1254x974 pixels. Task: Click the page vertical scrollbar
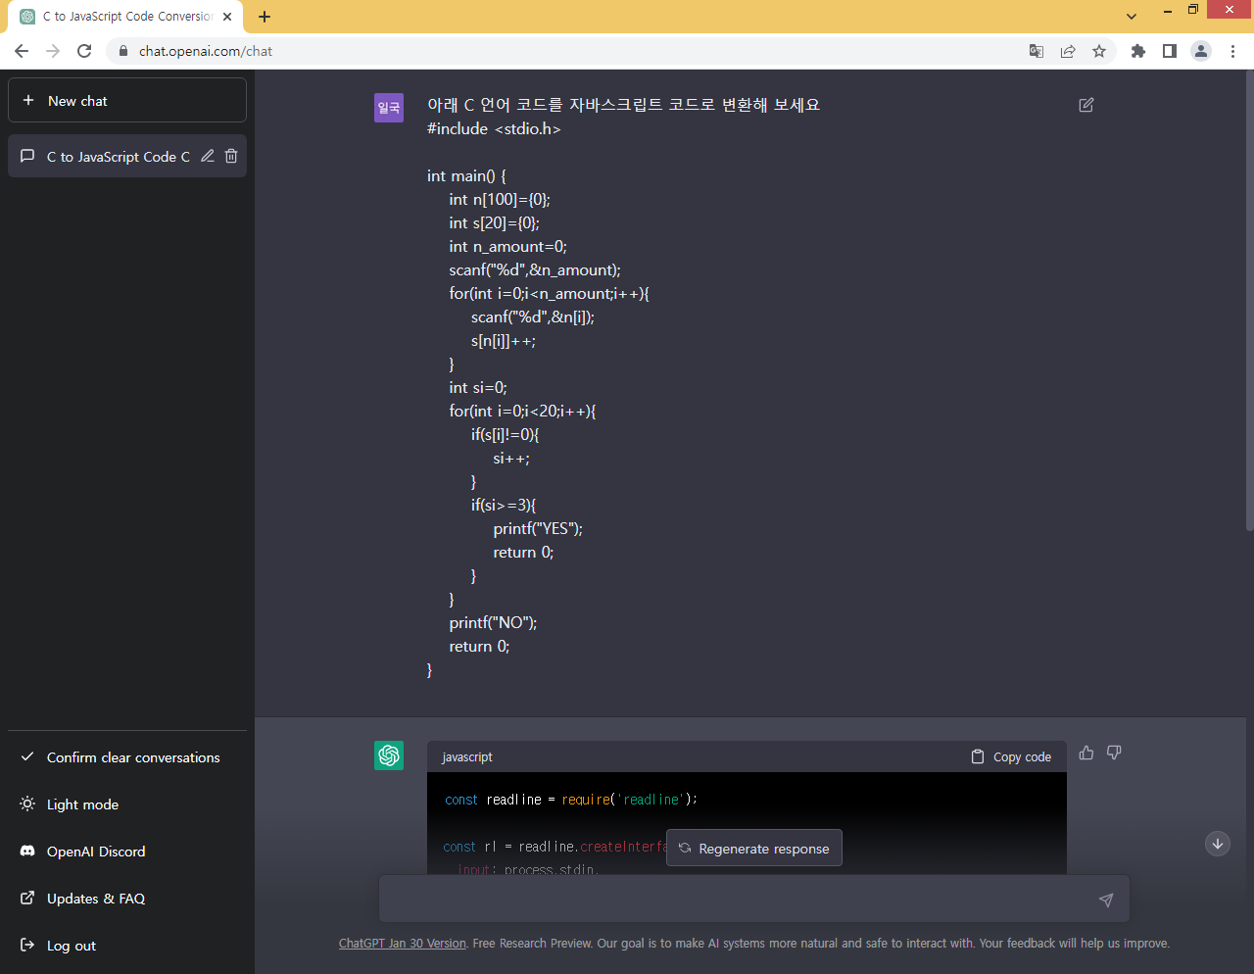[1249, 302]
